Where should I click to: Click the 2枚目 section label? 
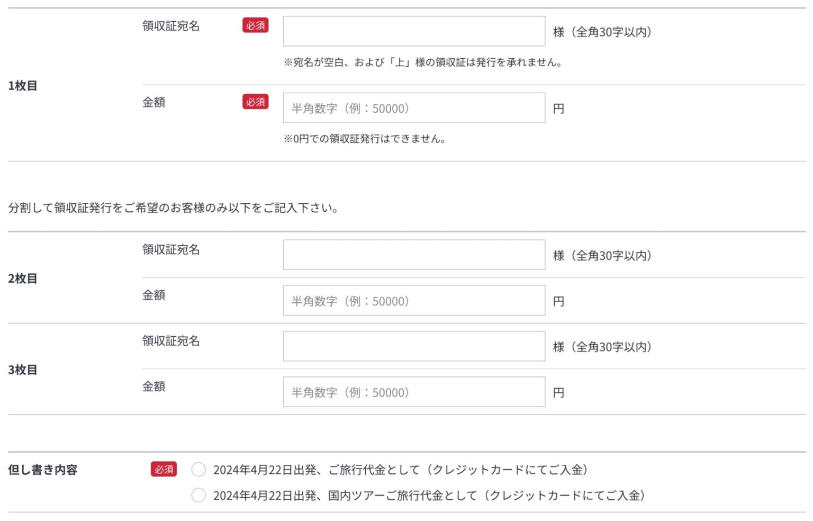pos(23,278)
